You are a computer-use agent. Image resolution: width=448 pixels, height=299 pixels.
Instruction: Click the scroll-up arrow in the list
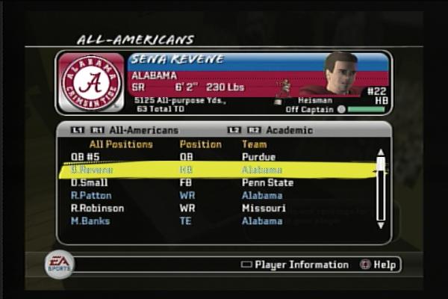click(x=381, y=152)
